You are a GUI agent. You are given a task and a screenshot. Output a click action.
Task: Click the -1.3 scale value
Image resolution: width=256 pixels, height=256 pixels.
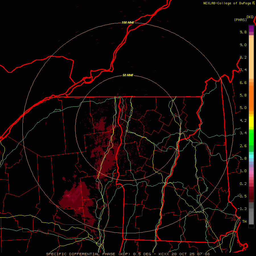pyautogui.click(x=242, y=209)
